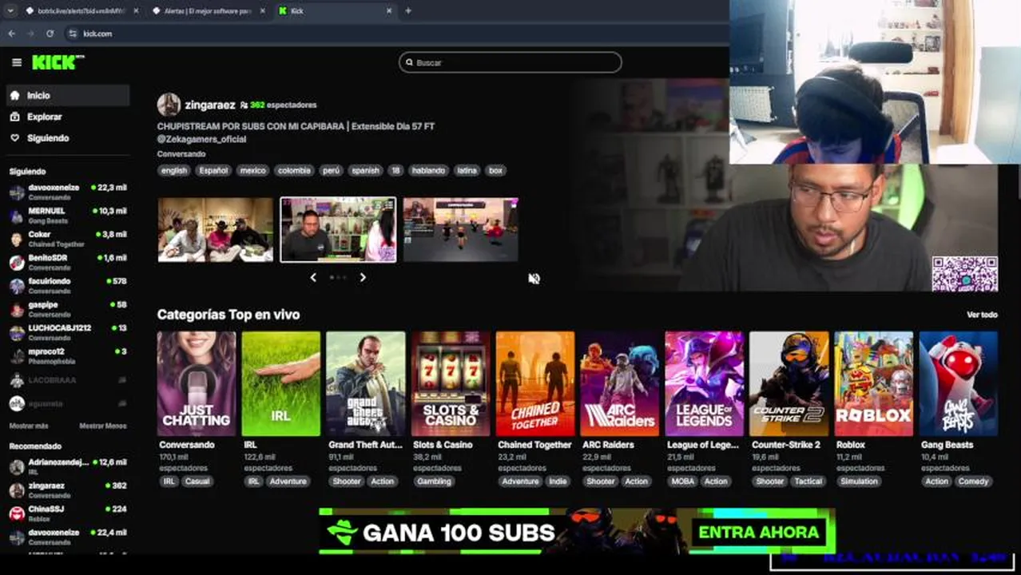Click the english tag
Screen dimensions: 1021x575
174,170
